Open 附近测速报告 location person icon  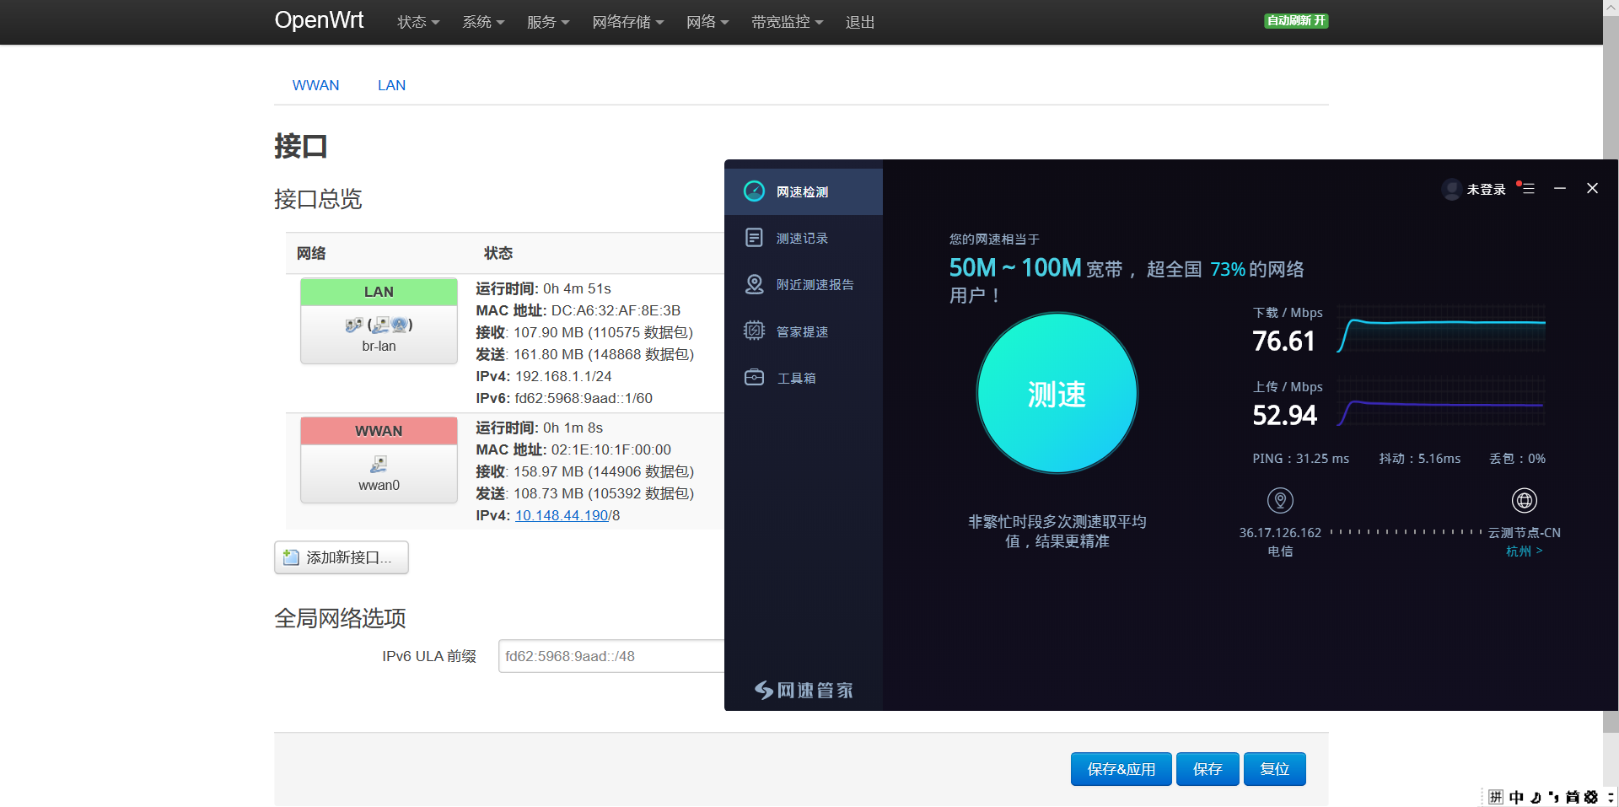(754, 284)
